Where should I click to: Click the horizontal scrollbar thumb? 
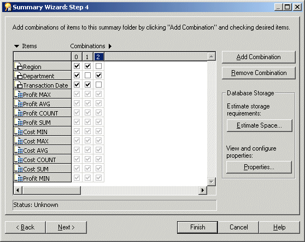[51, 190]
